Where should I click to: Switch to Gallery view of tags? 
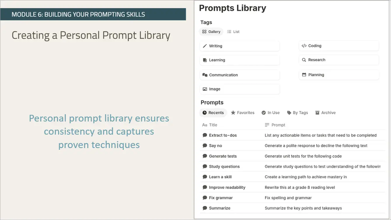211,32
